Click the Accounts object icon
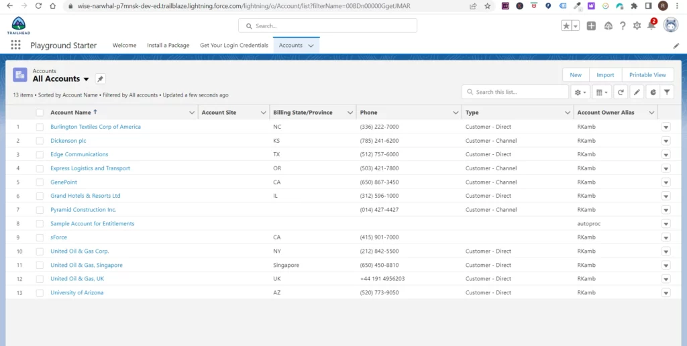The height and width of the screenshot is (346, 687). 20,75
